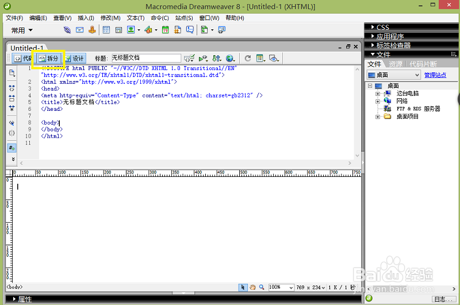Choose the Select tool in status bar
The height and width of the screenshot is (305, 460).
(243, 287)
